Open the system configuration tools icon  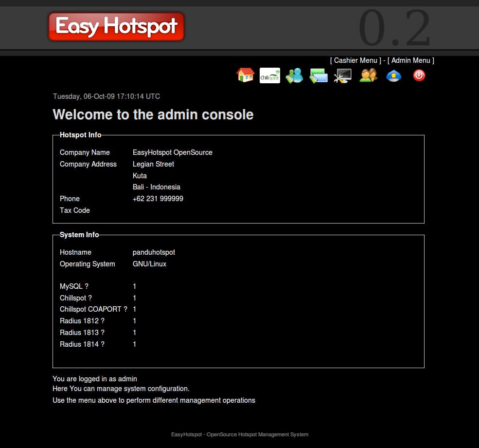coord(343,75)
